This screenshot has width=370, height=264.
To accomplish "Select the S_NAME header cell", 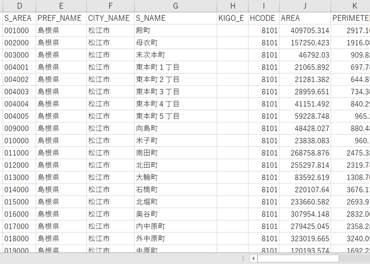I will (x=175, y=18).
